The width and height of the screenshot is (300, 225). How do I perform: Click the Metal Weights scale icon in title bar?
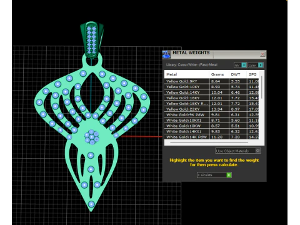(x=166, y=54)
